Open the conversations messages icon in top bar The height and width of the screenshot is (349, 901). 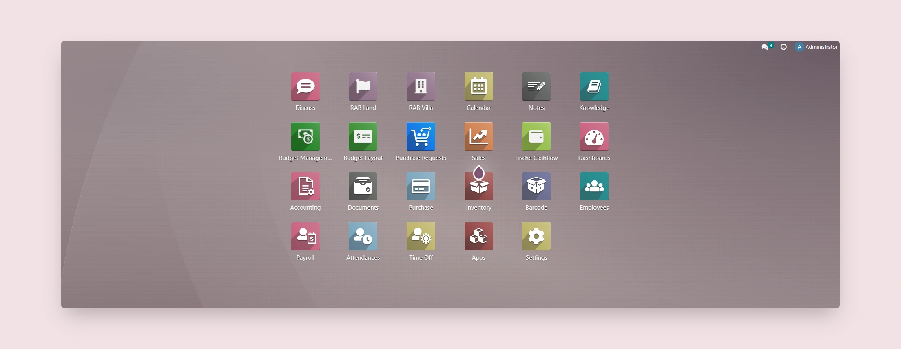765,47
